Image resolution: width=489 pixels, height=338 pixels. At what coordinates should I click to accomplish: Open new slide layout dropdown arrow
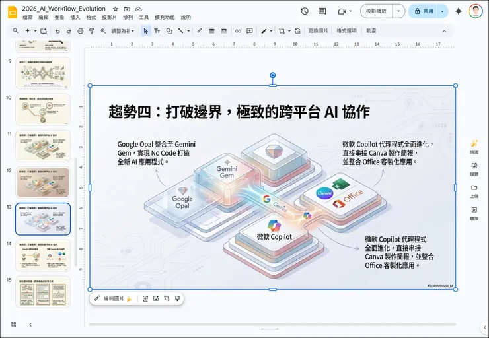35,31
